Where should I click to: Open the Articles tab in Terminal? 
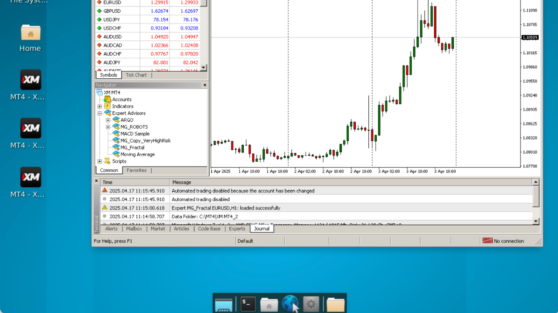pos(181,229)
